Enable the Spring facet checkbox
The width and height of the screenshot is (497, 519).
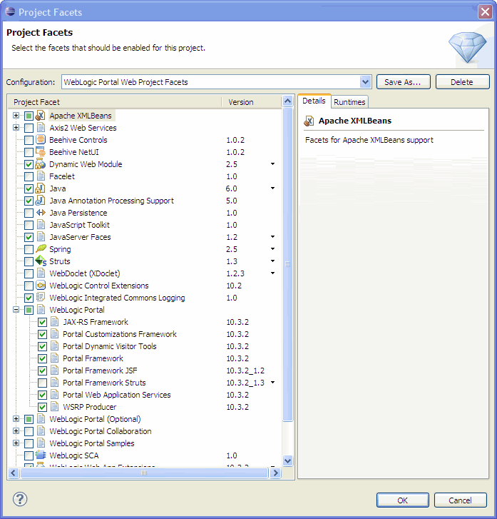pos(29,249)
